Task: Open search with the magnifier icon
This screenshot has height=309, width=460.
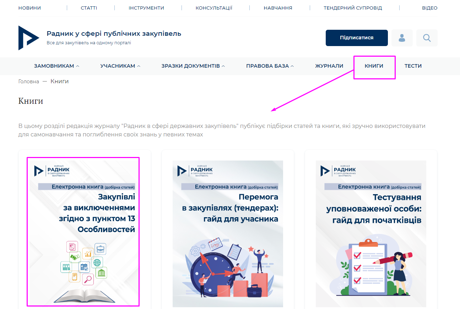Action: pos(427,38)
